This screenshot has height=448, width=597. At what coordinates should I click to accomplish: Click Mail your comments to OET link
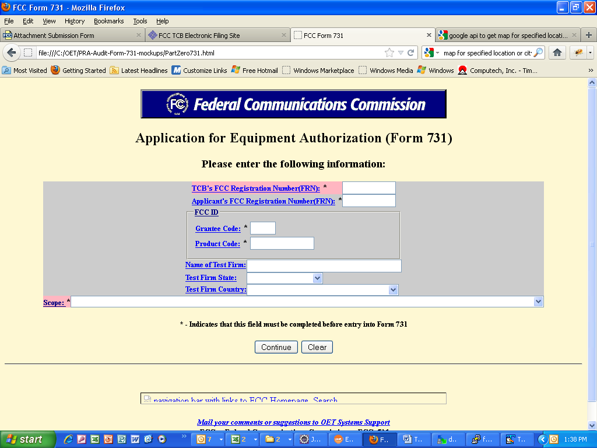coord(294,422)
